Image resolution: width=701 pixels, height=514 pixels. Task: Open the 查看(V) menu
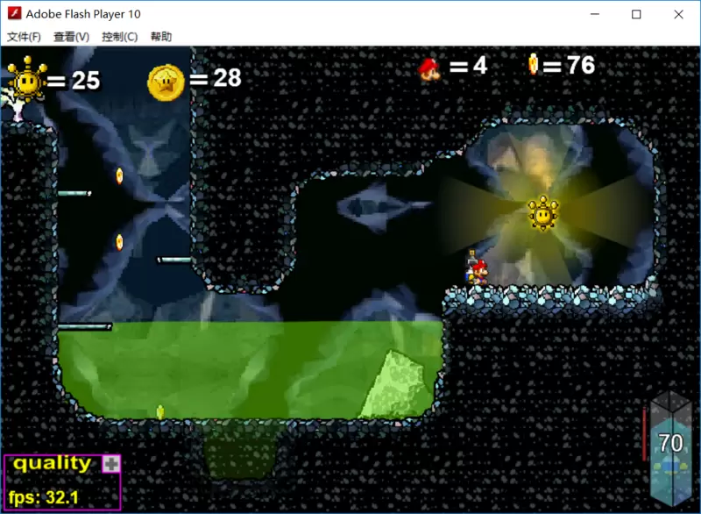tap(71, 37)
